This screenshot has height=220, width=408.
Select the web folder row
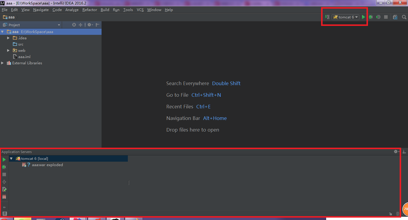[51, 50]
